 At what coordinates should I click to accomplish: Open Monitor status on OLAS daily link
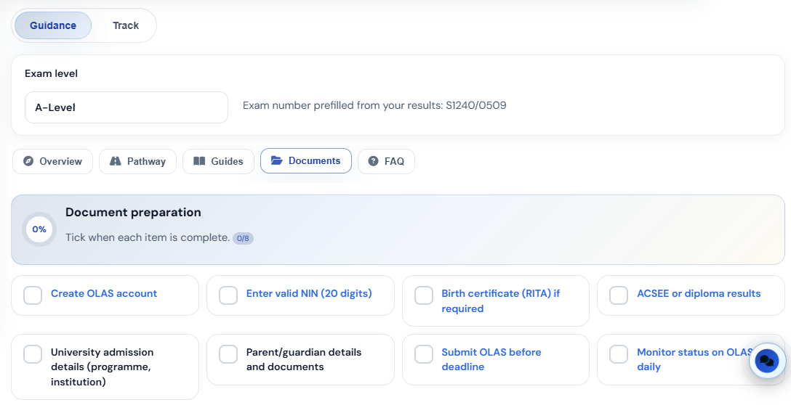[x=694, y=360]
